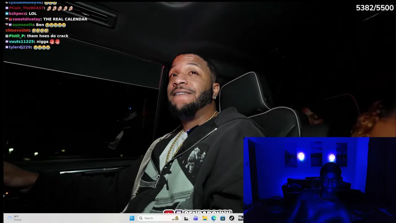Image resolution: width=396 pixels, height=223 pixels.
Task: Click the asmoooth username in chat
Action: coord(23,25)
